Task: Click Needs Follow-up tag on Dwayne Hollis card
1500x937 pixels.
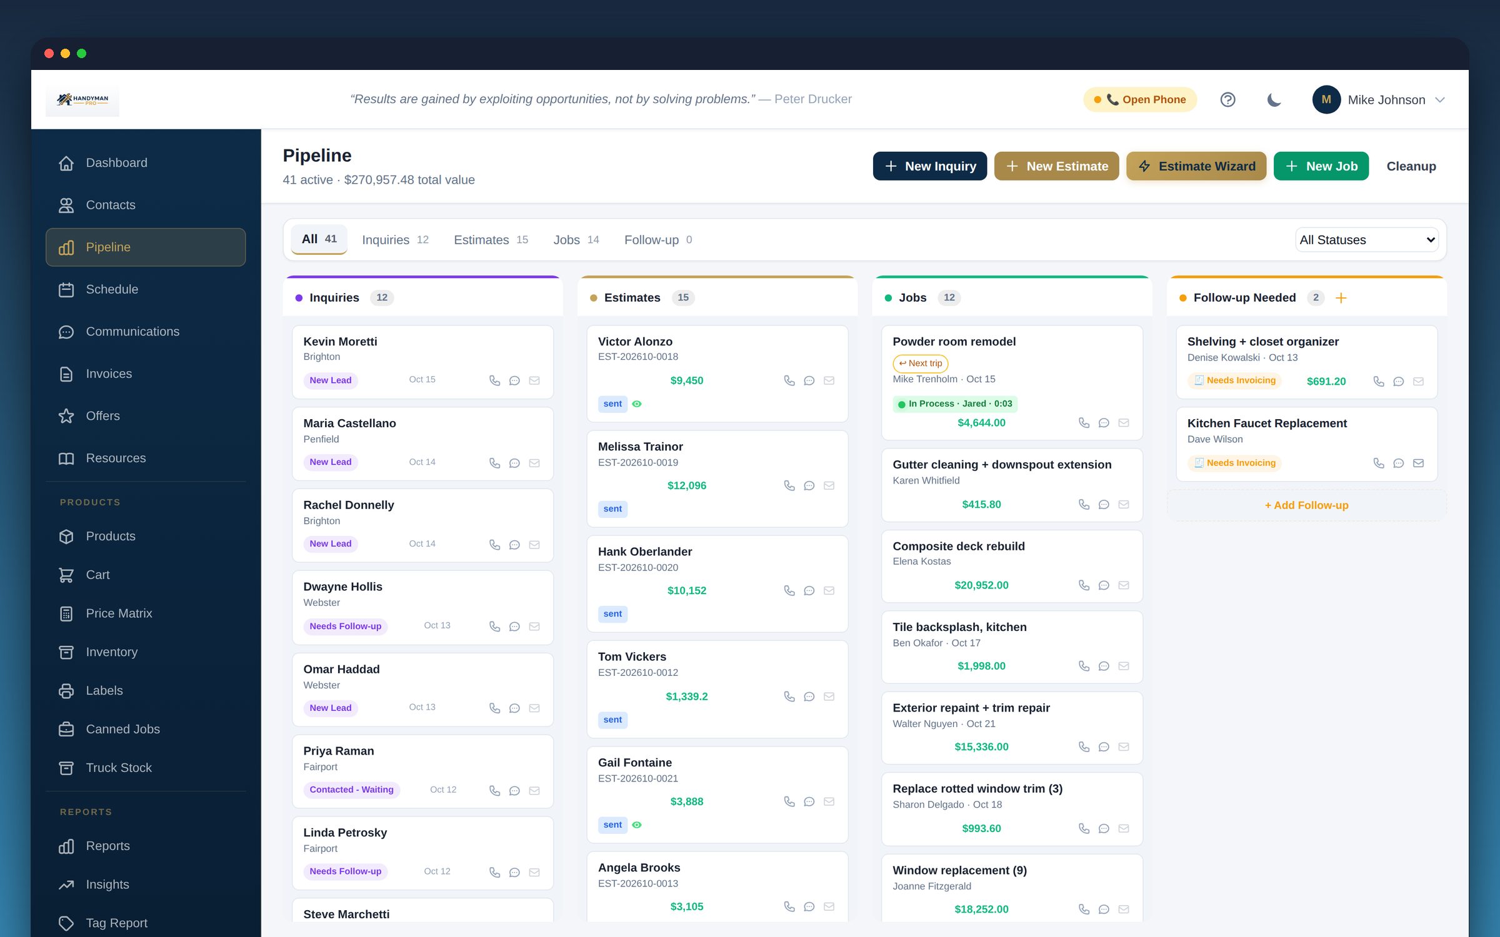Action: (345, 627)
